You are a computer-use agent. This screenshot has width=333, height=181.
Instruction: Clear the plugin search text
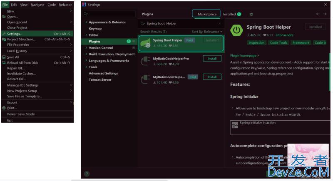[220, 23]
